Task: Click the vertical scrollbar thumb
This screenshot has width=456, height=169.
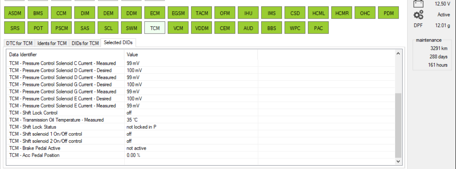Action: pos(398,125)
